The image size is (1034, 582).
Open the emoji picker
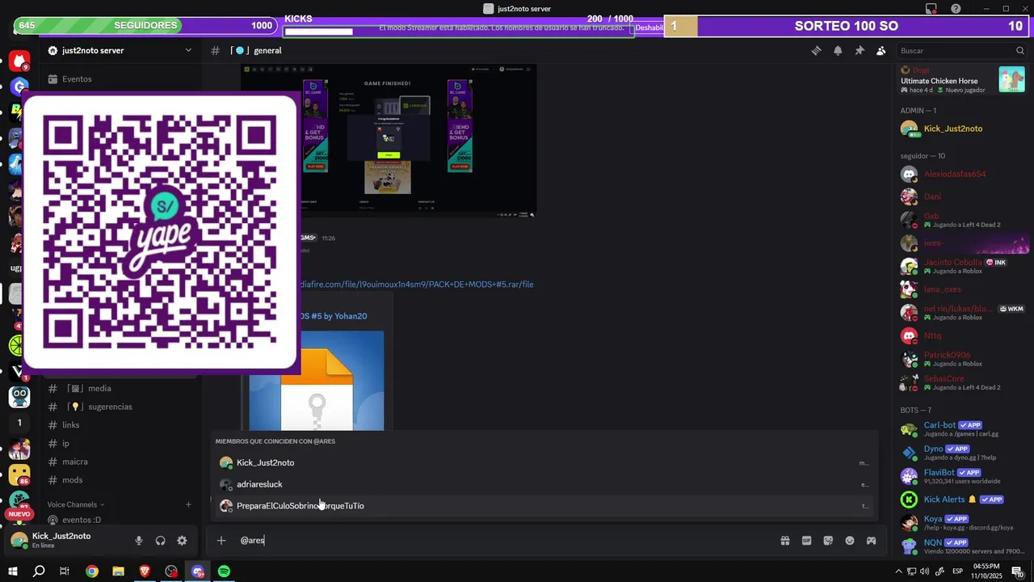click(850, 540)
